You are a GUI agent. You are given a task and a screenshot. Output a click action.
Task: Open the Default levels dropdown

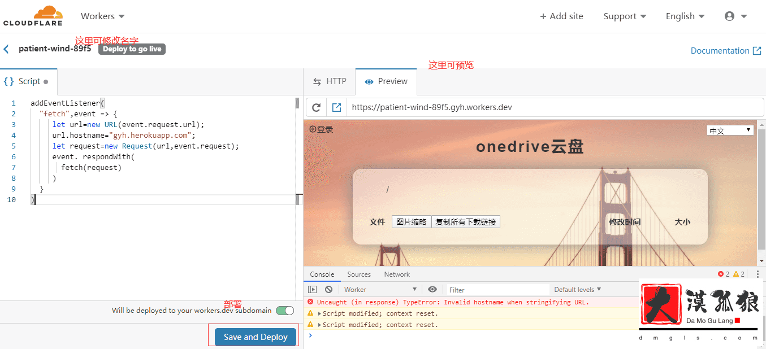coord(577,289)
